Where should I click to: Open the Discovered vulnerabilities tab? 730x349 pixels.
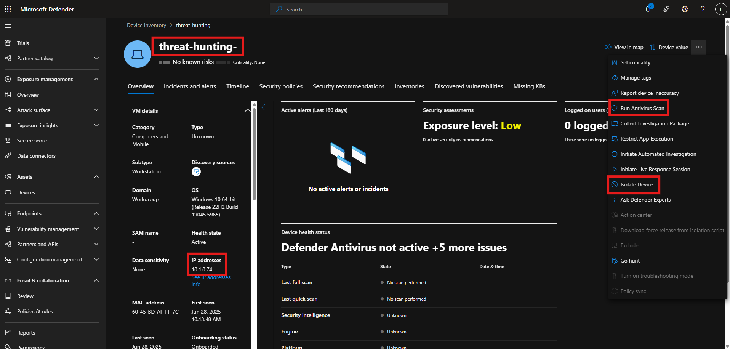469,86
